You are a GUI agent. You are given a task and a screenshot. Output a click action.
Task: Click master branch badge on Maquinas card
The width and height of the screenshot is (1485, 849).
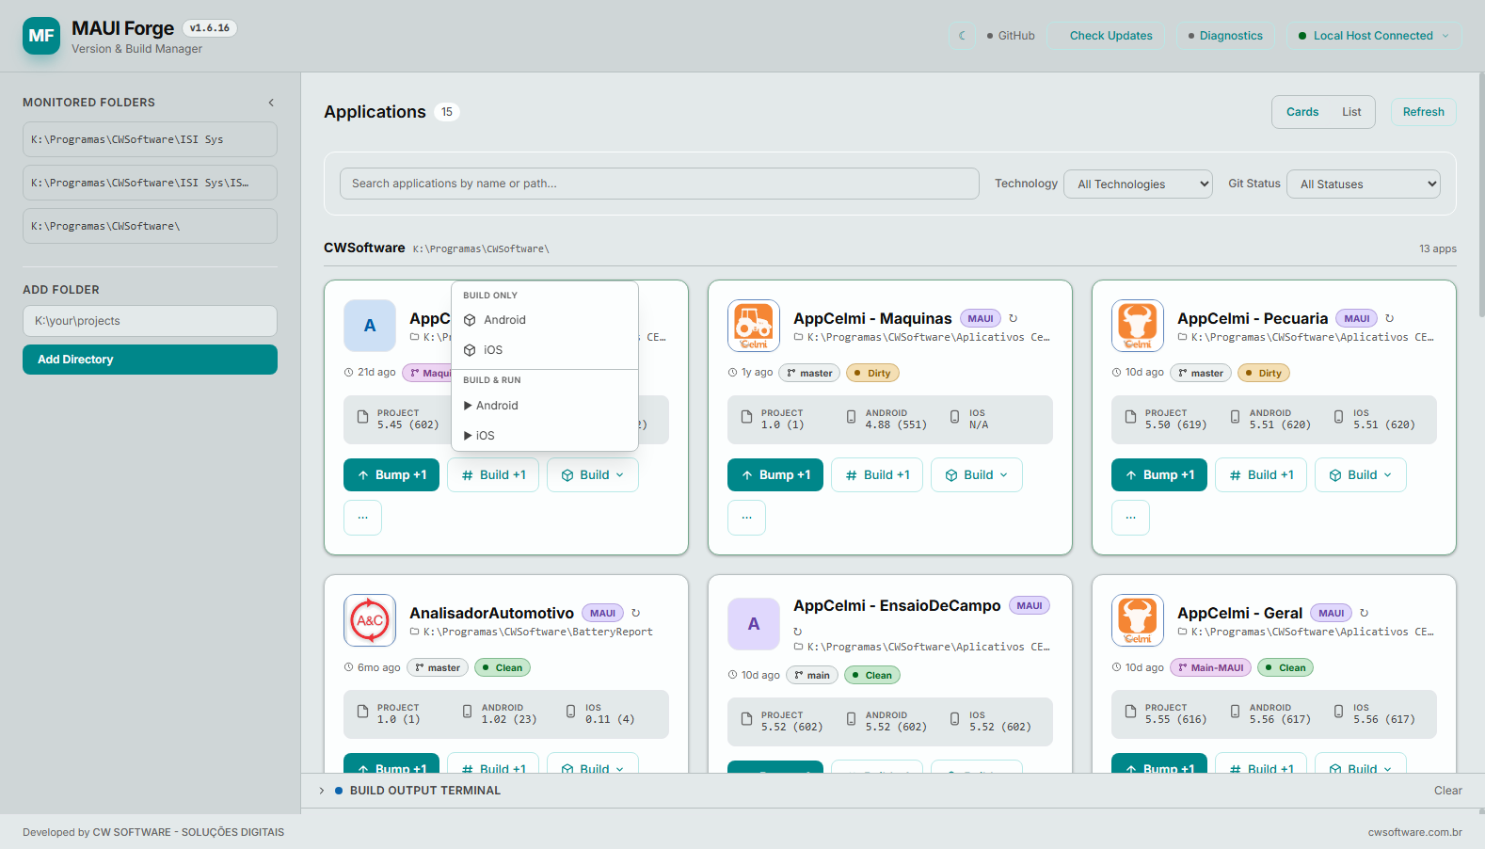click(809, 373)
